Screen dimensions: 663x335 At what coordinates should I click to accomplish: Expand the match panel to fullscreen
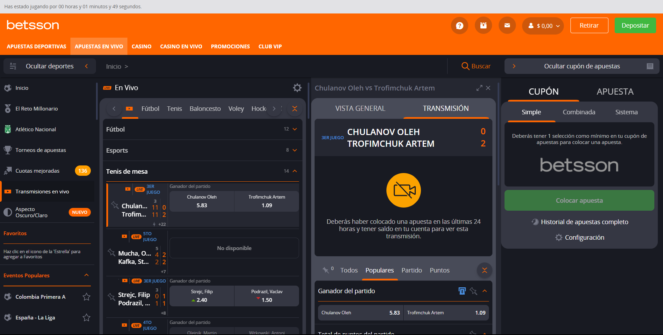pos(479,88)
